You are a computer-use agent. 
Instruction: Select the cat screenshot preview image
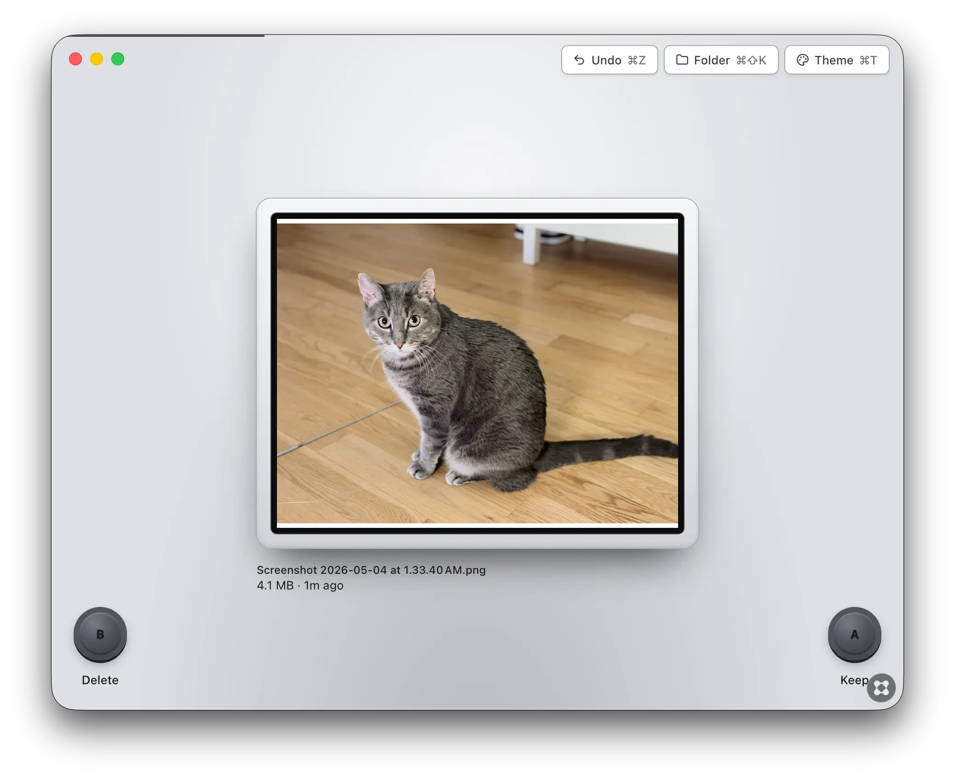pyautogui.click(x=477, y=373)
